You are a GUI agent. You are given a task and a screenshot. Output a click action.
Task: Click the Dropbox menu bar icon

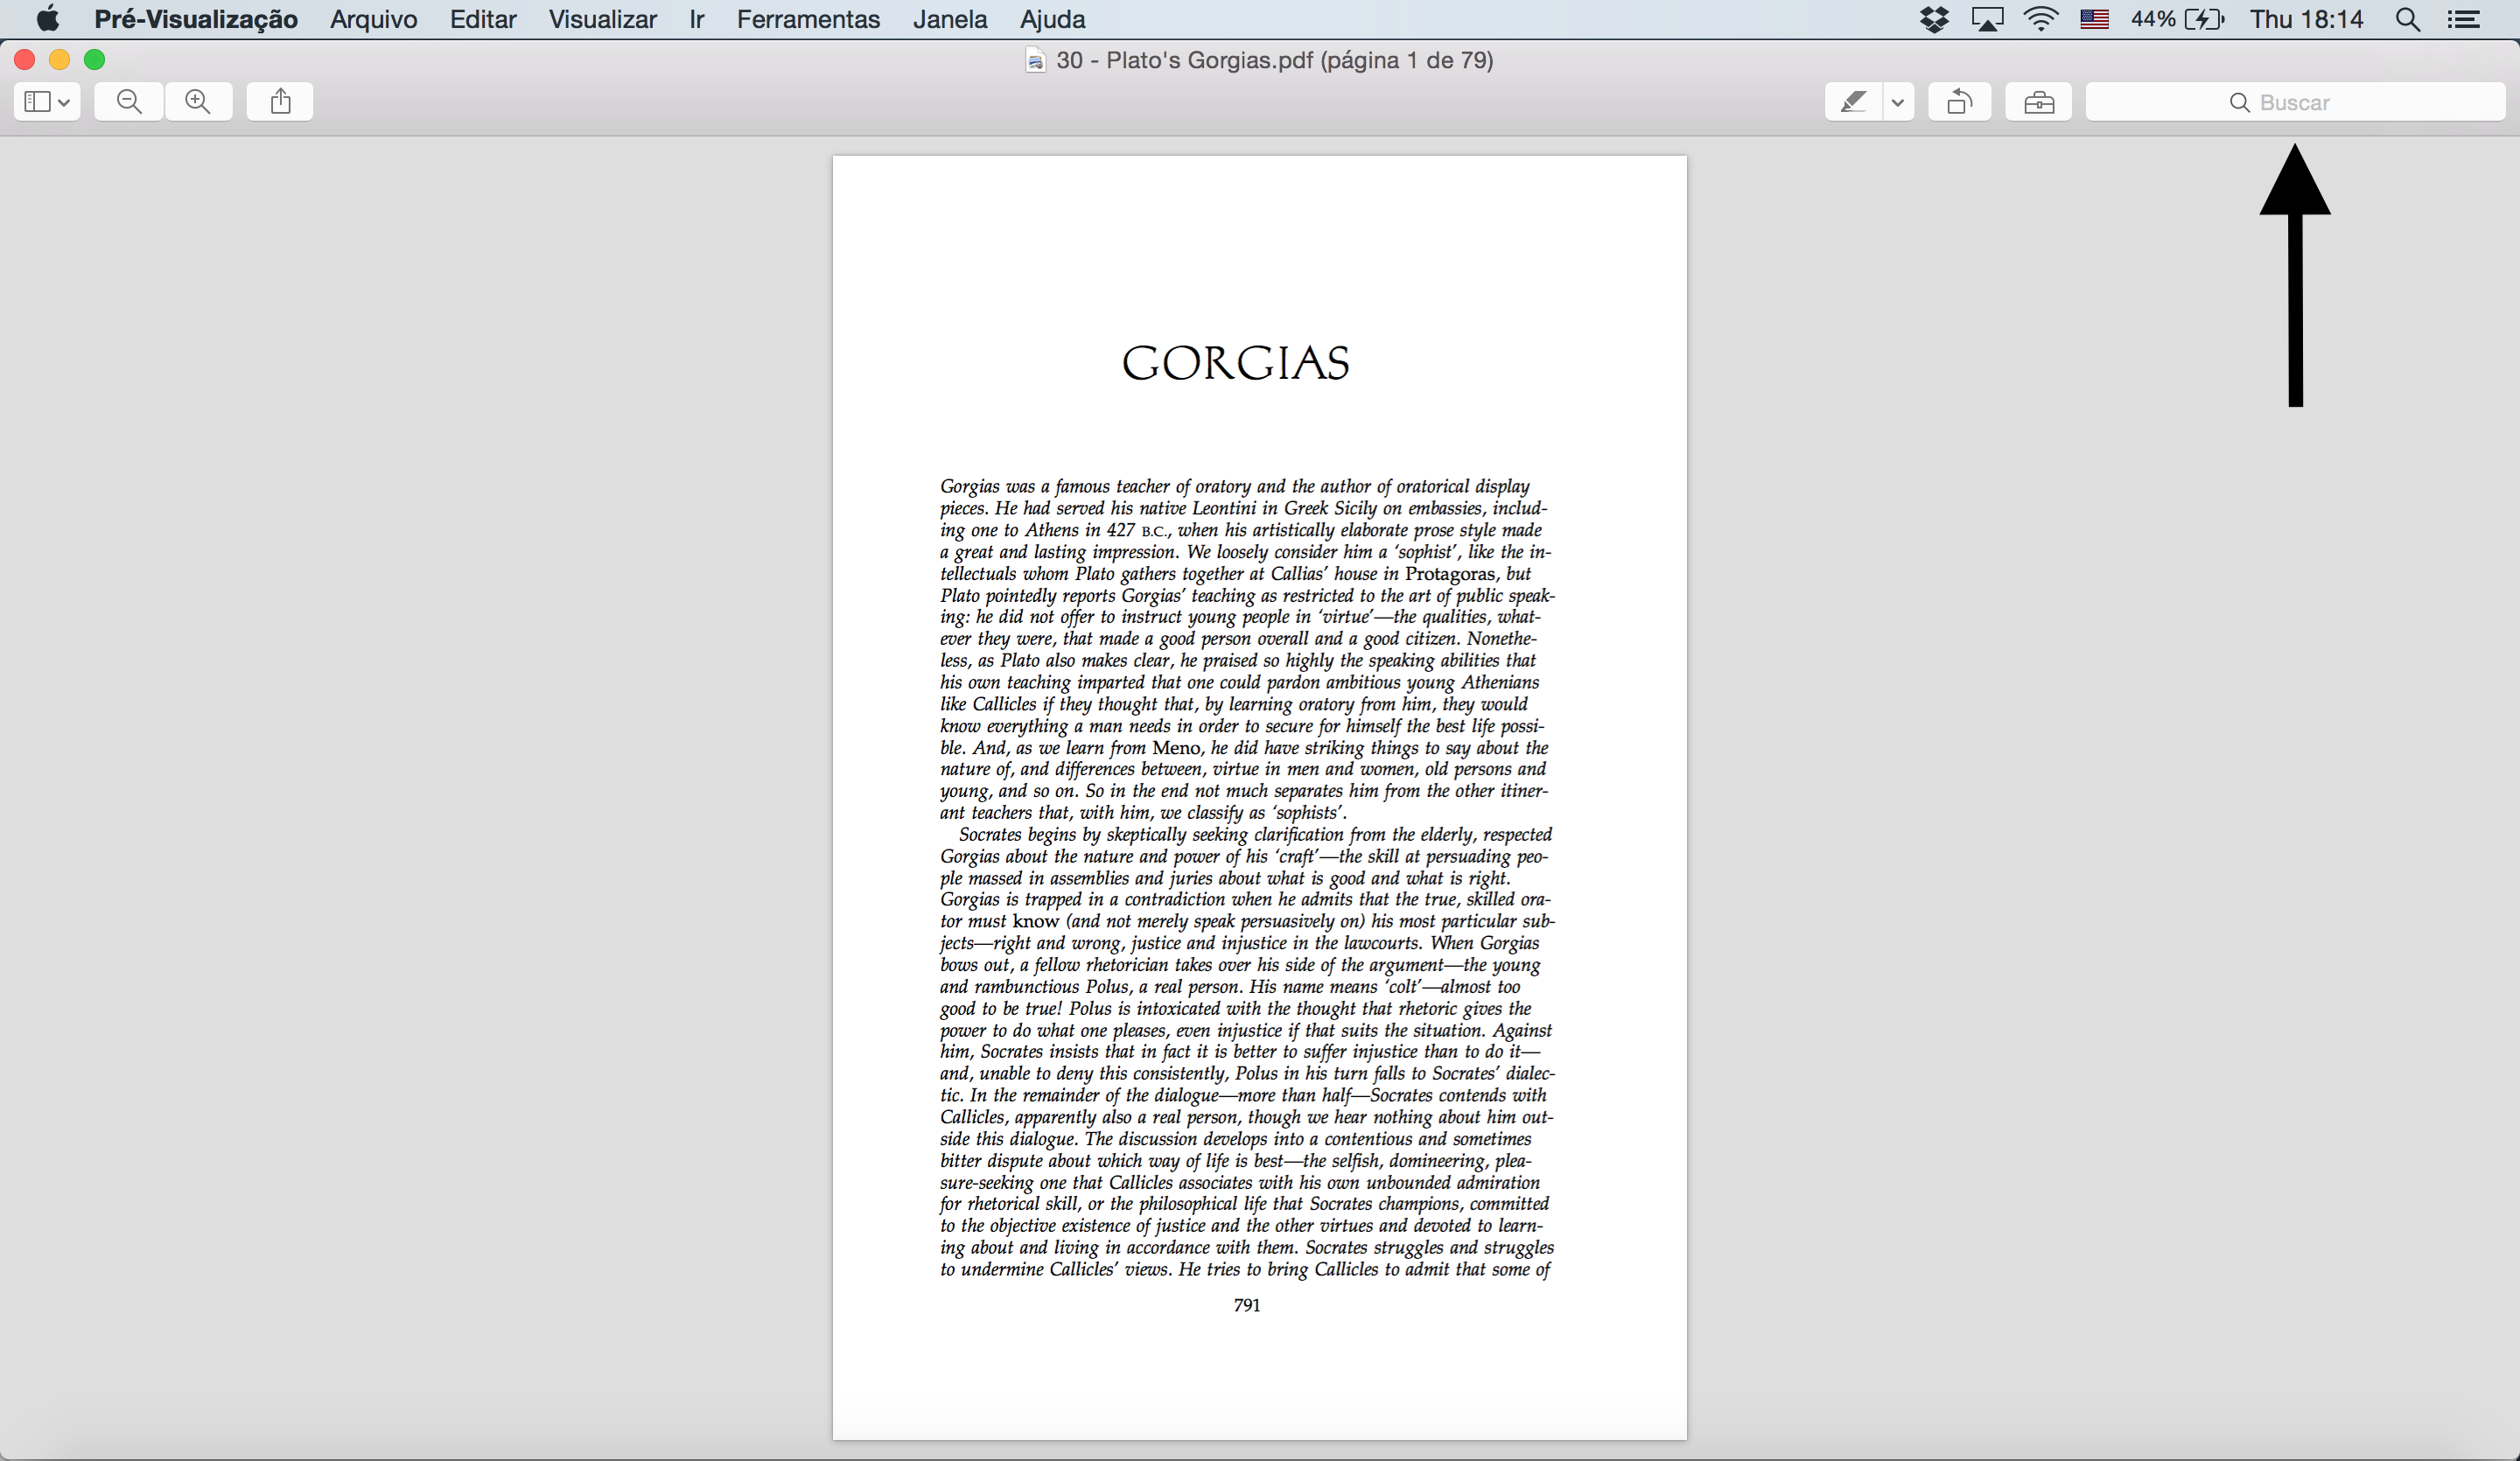pyautogui.click(x=1934, y=19)
